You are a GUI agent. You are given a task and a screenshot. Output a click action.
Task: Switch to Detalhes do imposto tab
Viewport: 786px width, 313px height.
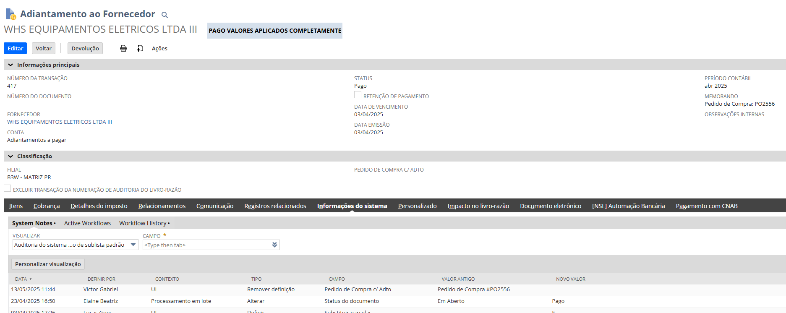99,206
